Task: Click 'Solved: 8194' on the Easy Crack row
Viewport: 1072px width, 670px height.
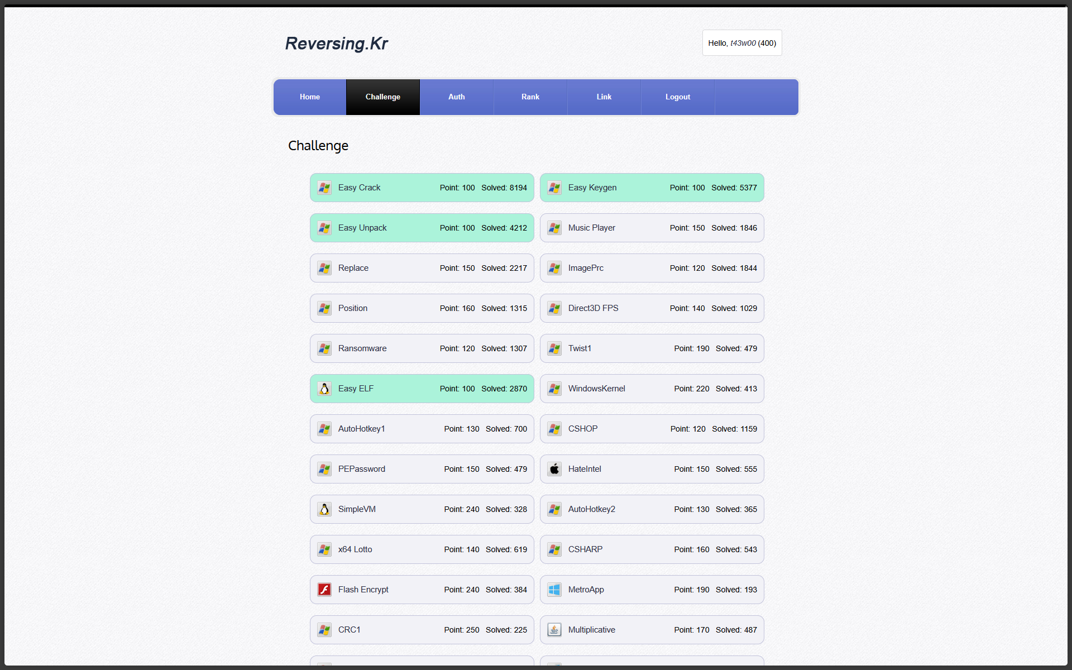Action: 504,188
